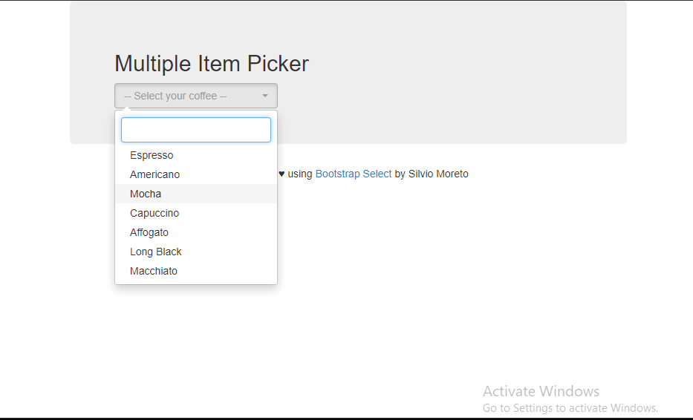Click the dropdown menu's small pointer notch
This screenshot has height=420, width=693.
[127, 108]
